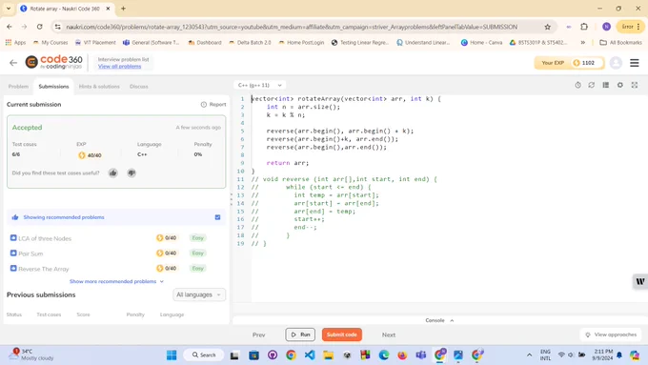
Task: Open the browser tab search dropdown
Action: pos(9,9)
